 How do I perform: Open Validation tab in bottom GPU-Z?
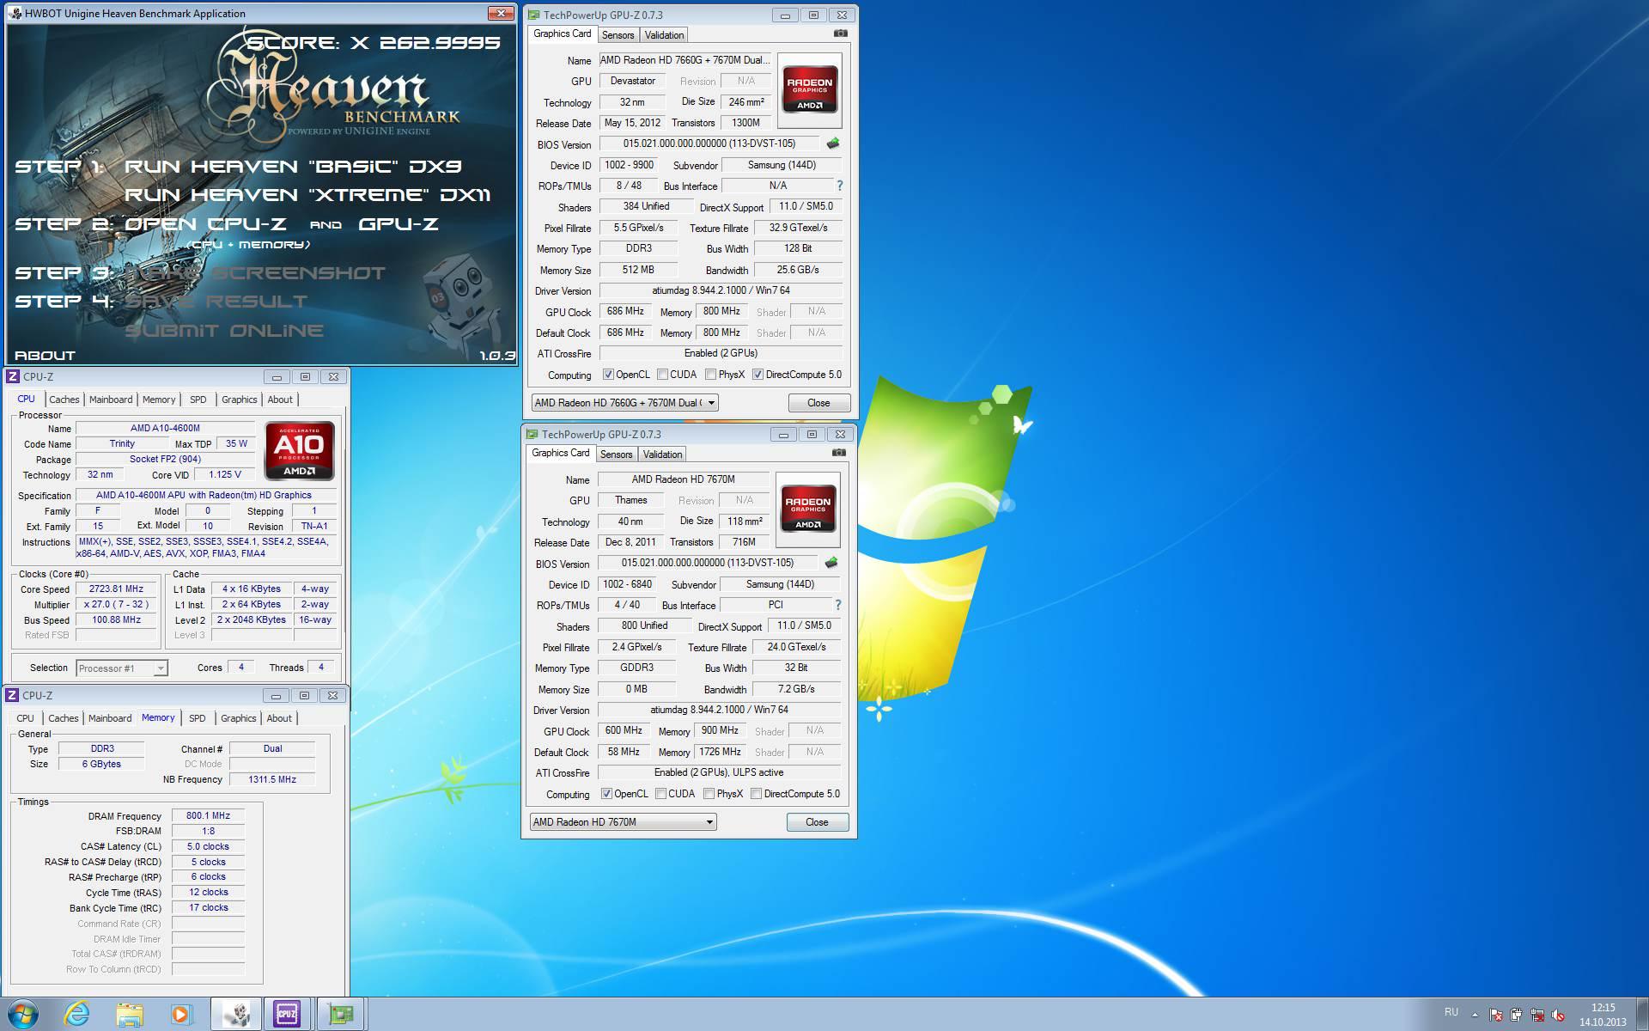(x=662, y=454)
